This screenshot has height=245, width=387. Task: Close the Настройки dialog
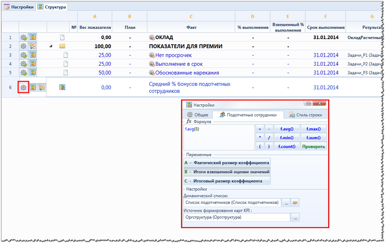(319, 104)
